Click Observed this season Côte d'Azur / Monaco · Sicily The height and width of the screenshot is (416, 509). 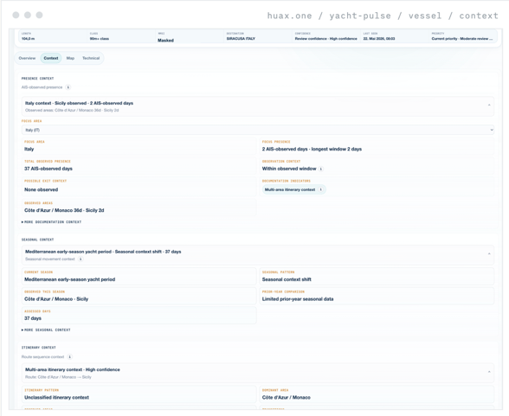(56, 299)
